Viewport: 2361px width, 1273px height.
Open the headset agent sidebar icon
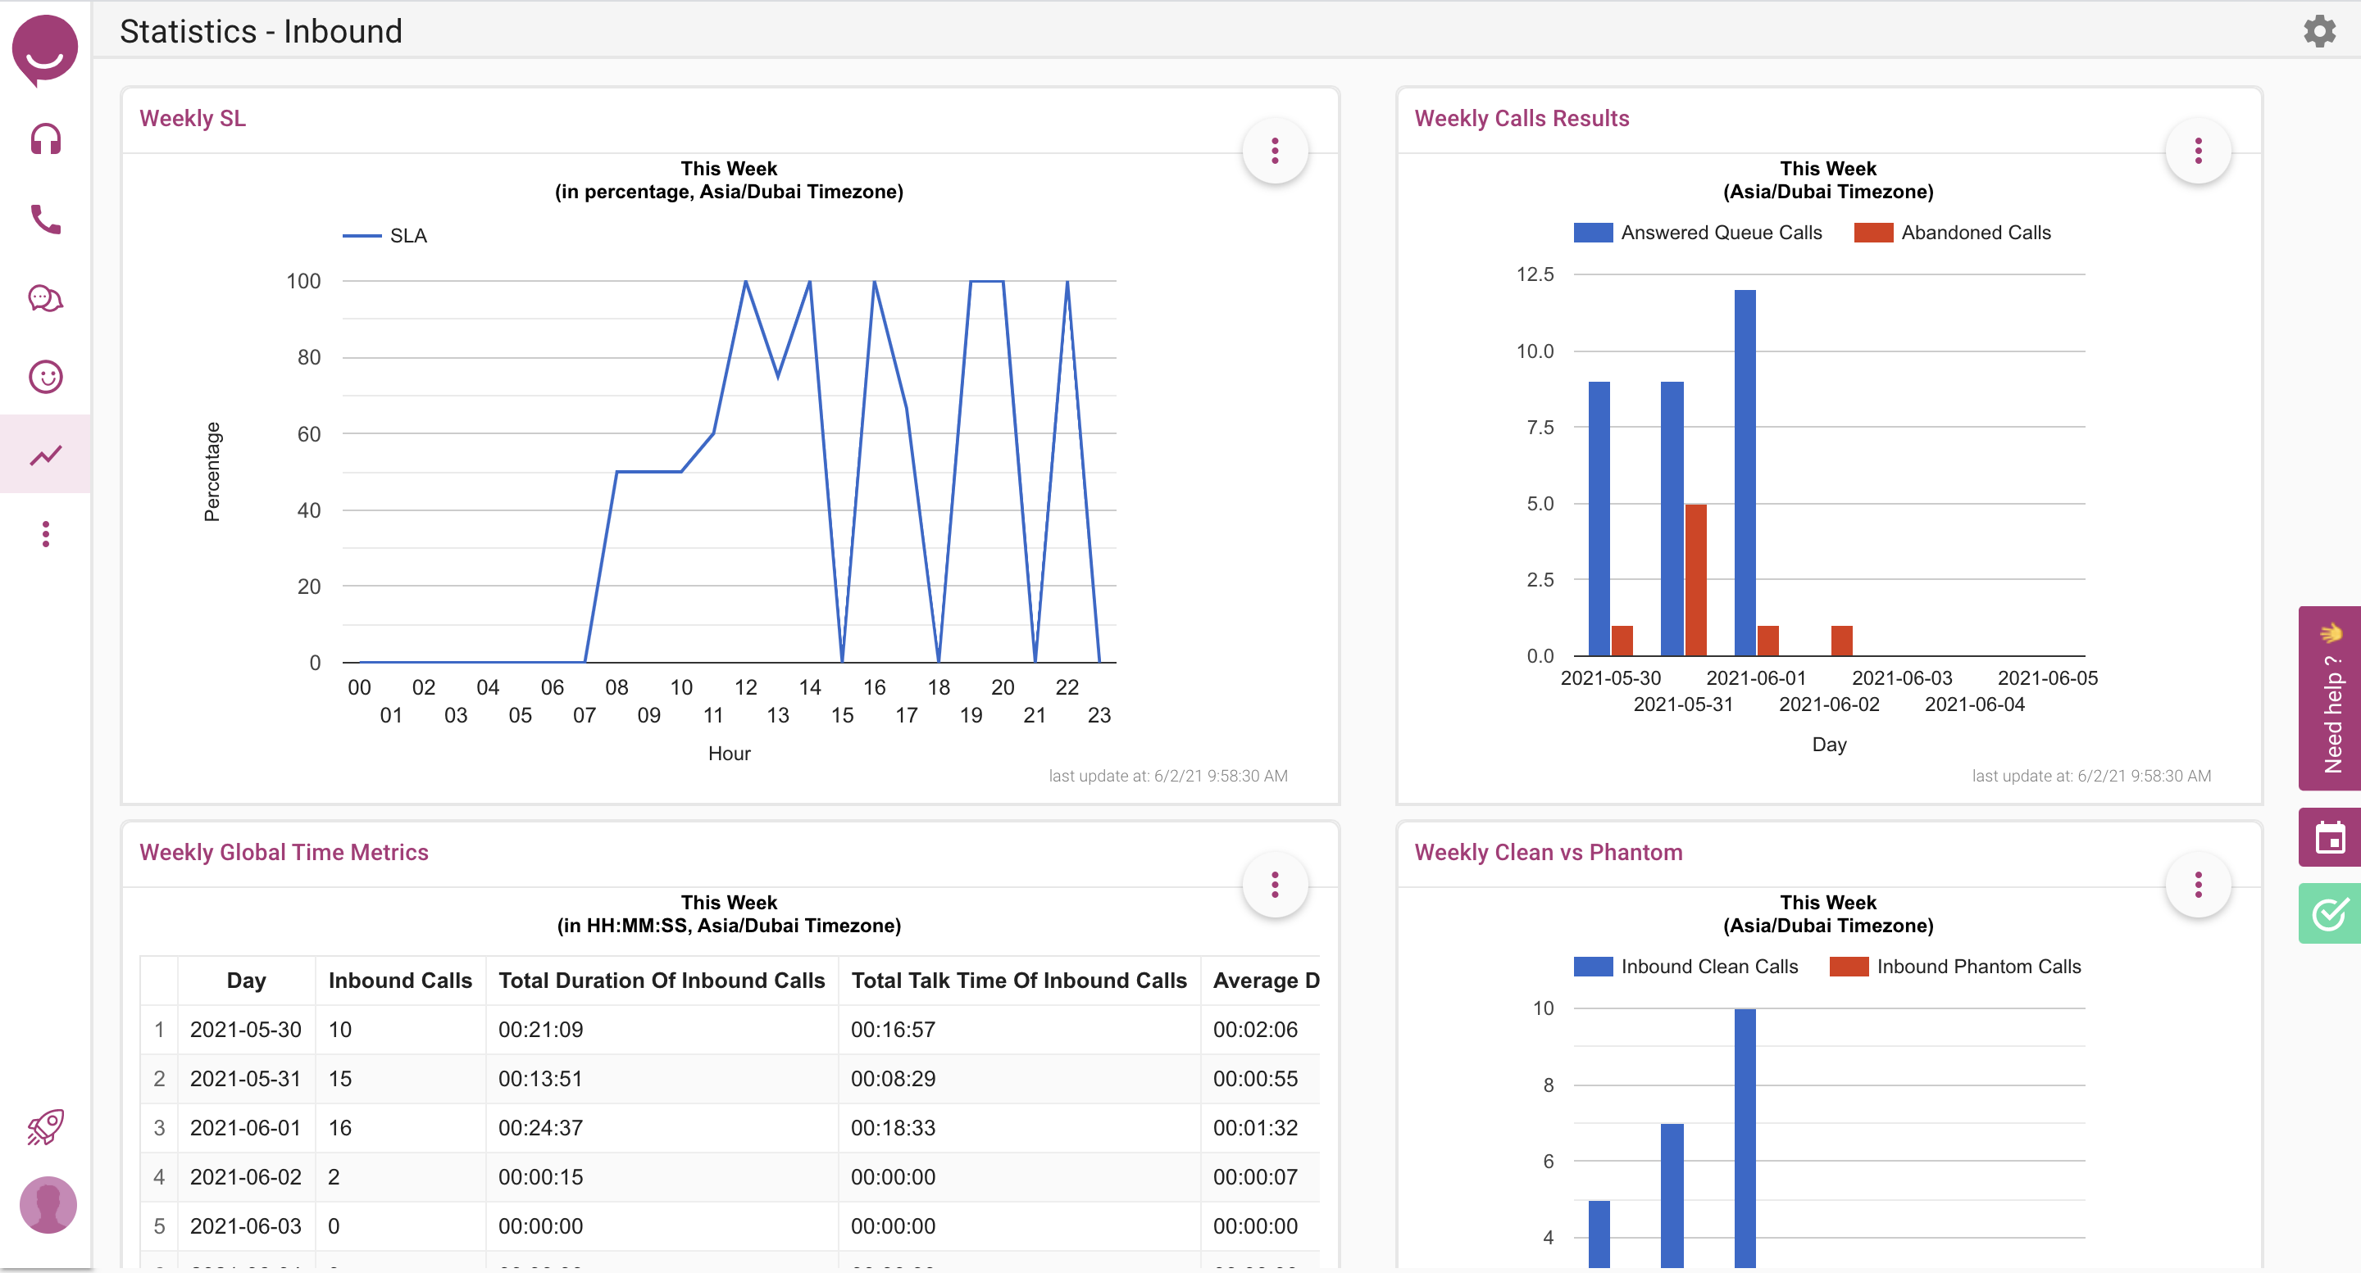45,139
